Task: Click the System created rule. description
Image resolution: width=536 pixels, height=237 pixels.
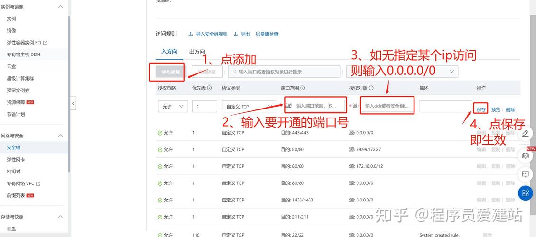Action: tap(440, 235)
